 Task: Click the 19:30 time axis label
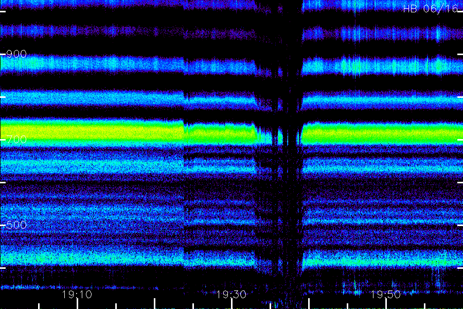[232, 295]
